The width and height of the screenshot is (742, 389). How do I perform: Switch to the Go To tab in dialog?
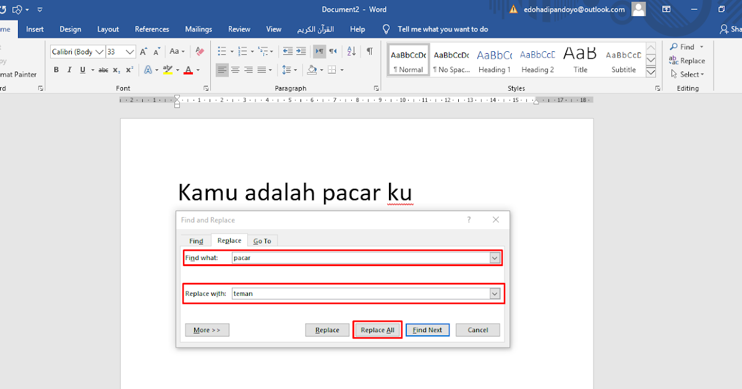(x=262, y=241)
